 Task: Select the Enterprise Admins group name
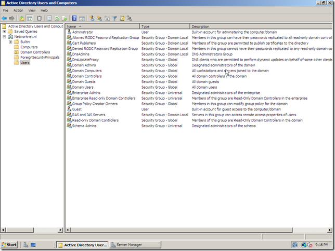(86, 93)
